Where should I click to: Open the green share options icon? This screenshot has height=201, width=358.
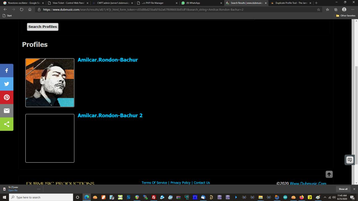[7, 124]
